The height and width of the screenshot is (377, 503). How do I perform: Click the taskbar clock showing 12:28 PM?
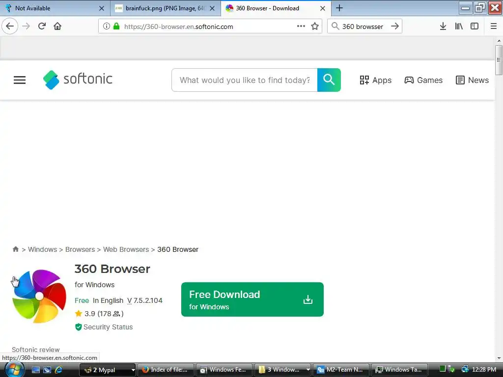484,370
